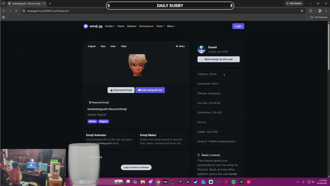This screenshot has width=330, height=186.
Task: Click the emoji.gg heart logo icon
Action: (x=86, y=26)
